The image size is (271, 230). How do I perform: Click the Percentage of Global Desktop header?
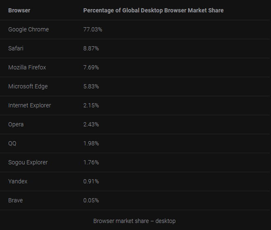(x=153, y=10)
